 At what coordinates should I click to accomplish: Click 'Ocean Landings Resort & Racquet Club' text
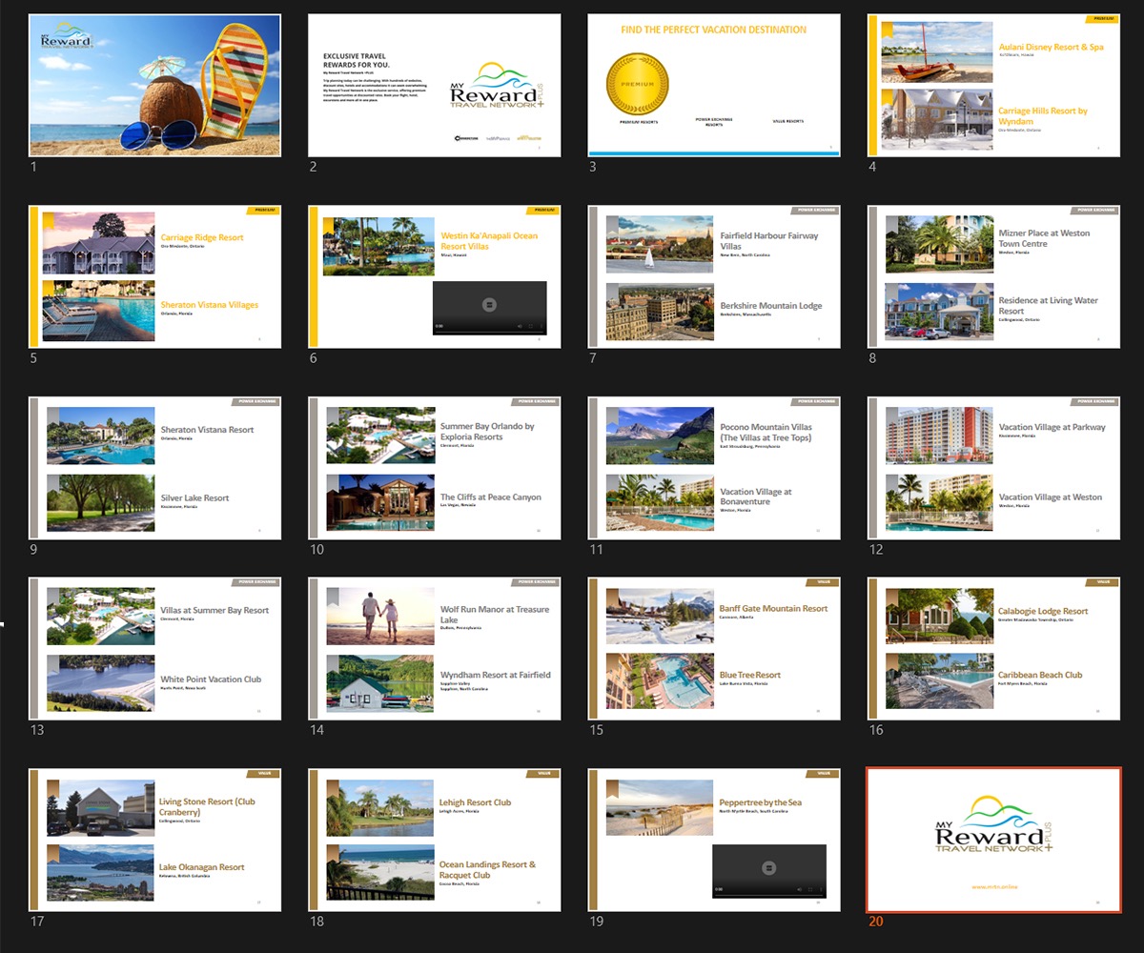[487, 869]
